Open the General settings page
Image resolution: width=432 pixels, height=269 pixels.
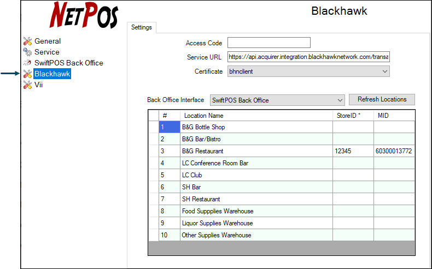click(48, 41)
